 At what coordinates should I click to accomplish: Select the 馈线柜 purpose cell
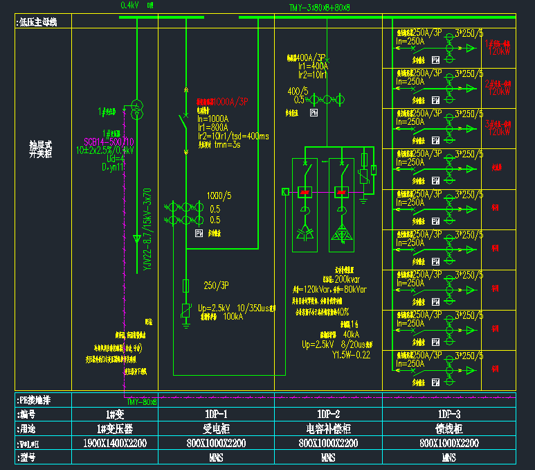tap(448, 428)
